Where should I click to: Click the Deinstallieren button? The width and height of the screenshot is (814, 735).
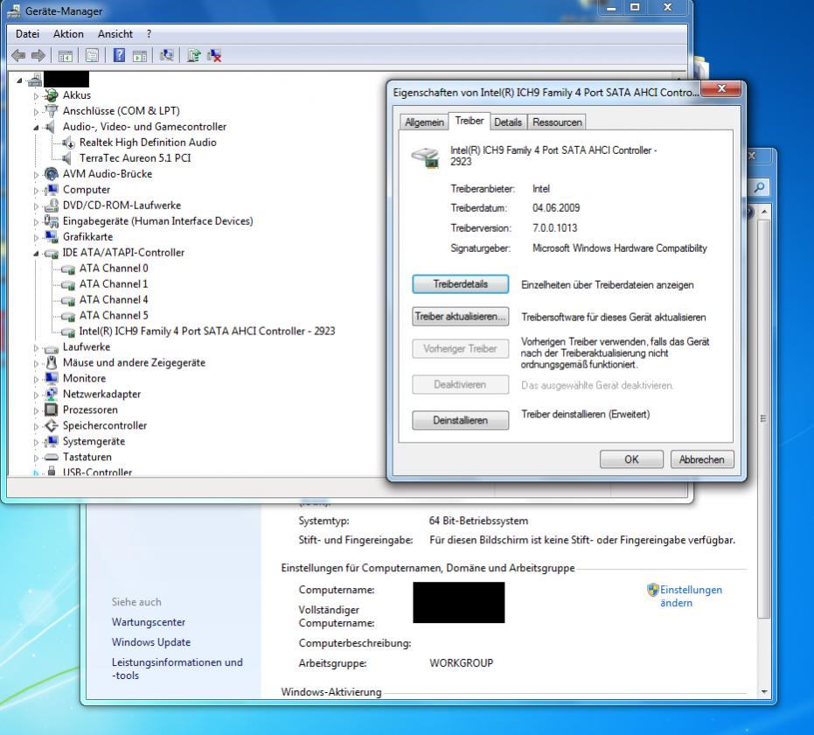461,420
